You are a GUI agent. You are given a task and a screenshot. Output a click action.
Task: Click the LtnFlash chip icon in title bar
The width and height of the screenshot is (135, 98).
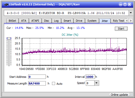click(6, 4)
